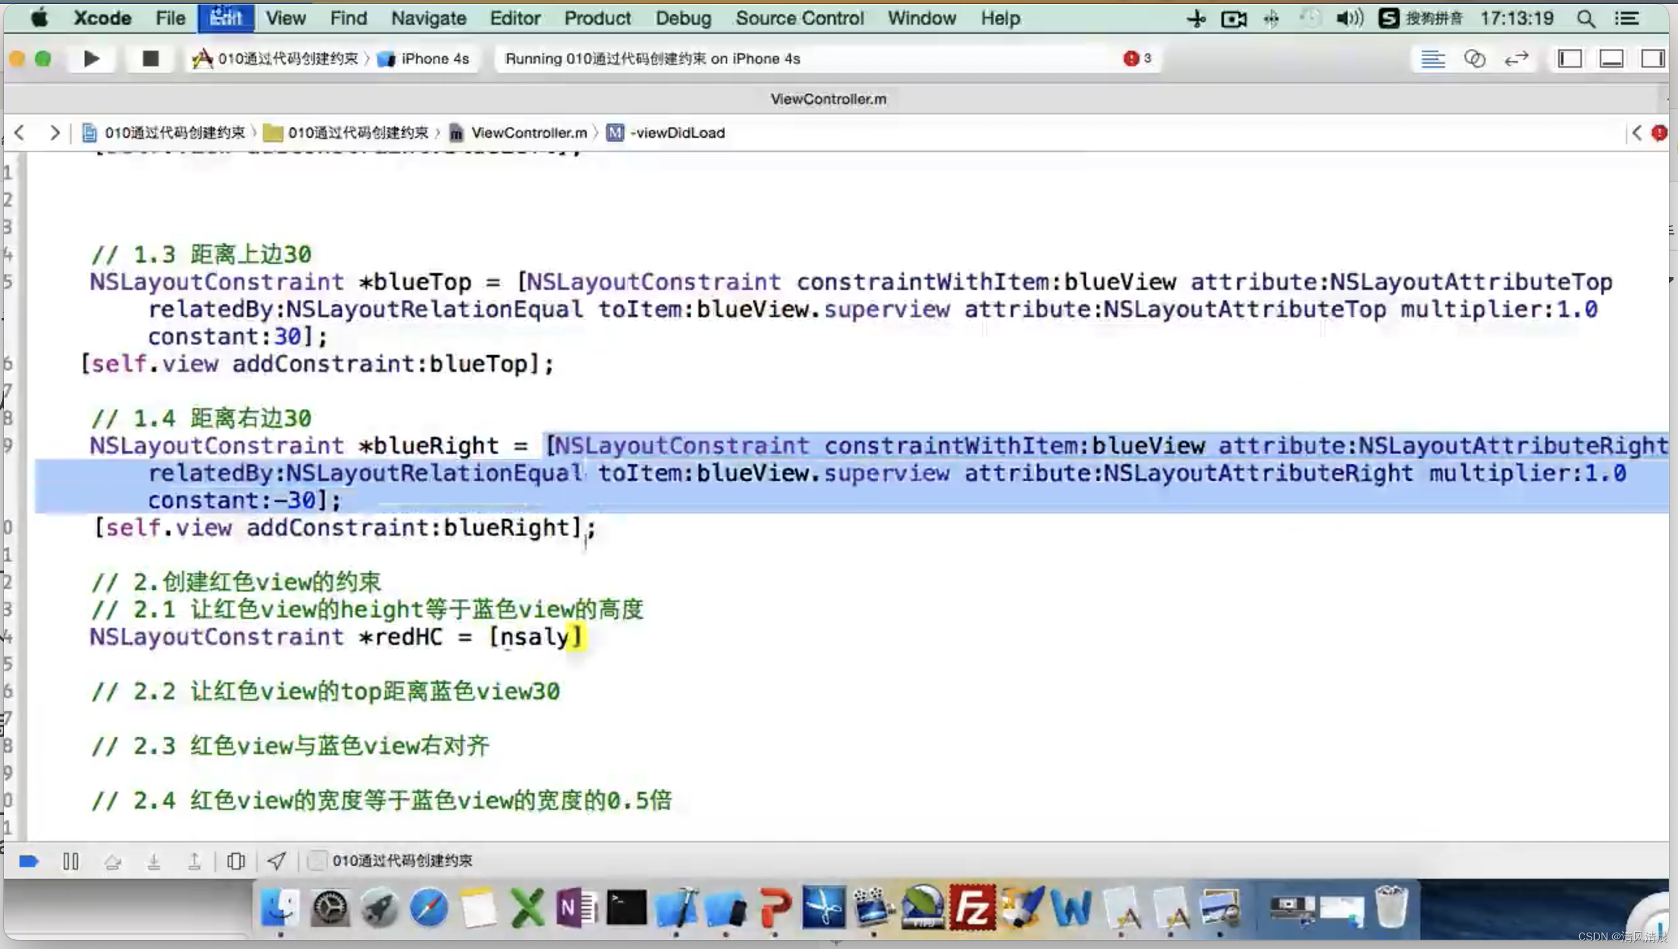
Task: Toggle the Utilities panel visibility
Action: point(1652,58)
